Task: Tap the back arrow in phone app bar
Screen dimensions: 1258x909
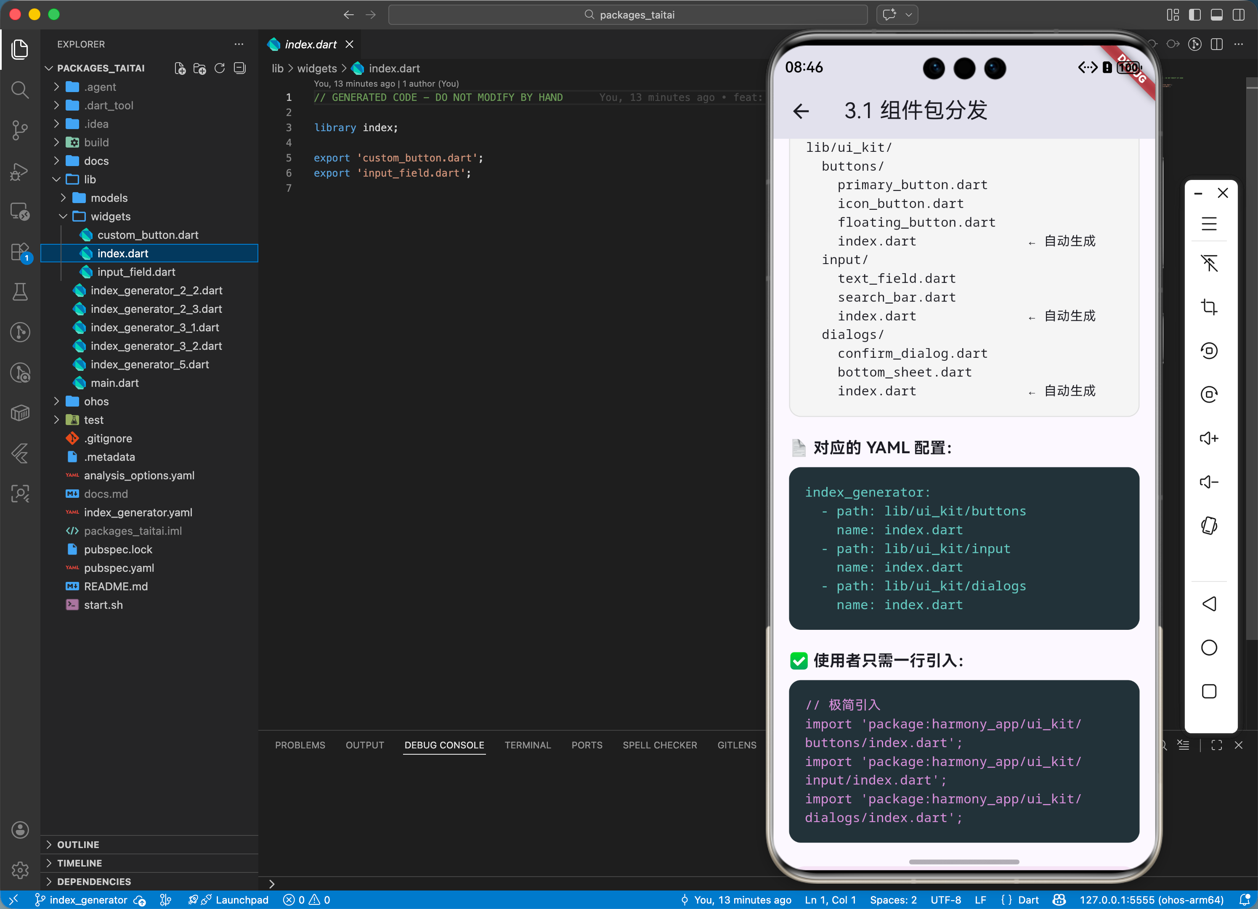Action: click(x=801, y=111)
